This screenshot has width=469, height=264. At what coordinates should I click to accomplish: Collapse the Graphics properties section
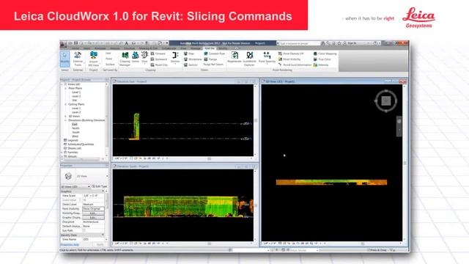pyautogui.click(x=103, y=191)
